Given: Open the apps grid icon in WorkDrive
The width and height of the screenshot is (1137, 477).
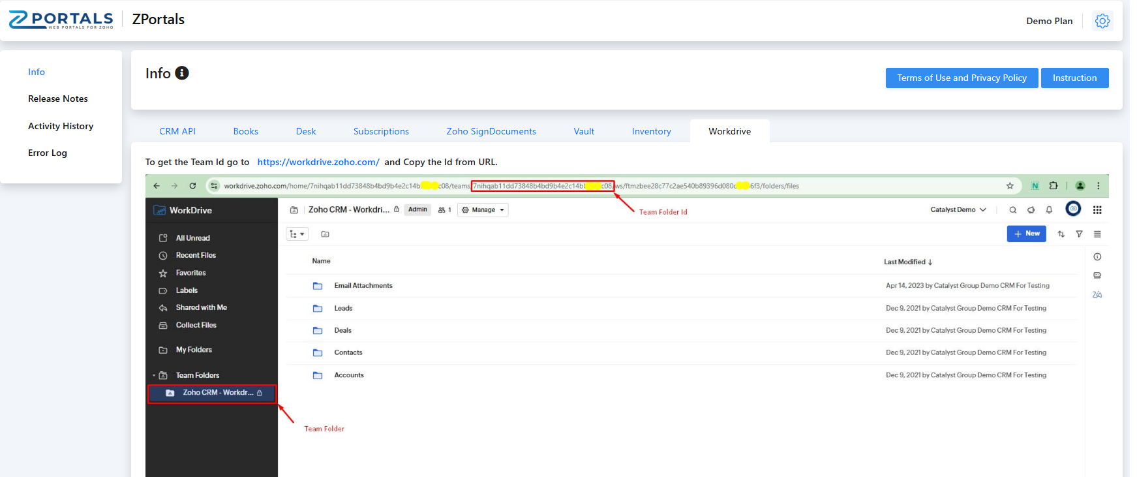Looking at the screenshot, I should click(x=1097, y=210).
